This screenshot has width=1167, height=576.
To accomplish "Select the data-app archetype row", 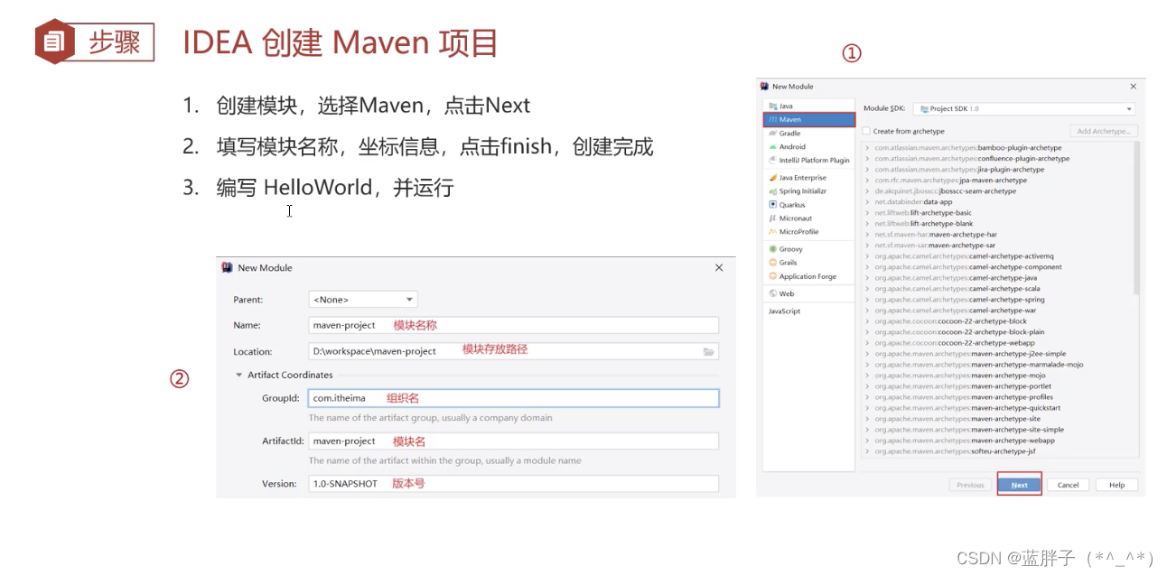I will click(x=998, y=202).
